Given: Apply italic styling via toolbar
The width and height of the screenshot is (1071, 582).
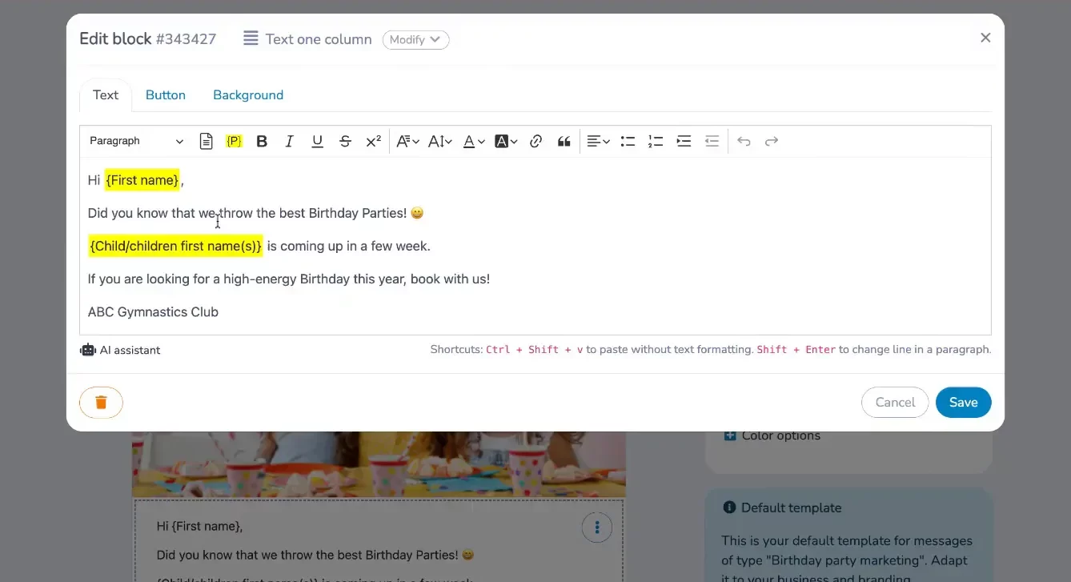Looking at the screenshot, I should tap(289, 140).
